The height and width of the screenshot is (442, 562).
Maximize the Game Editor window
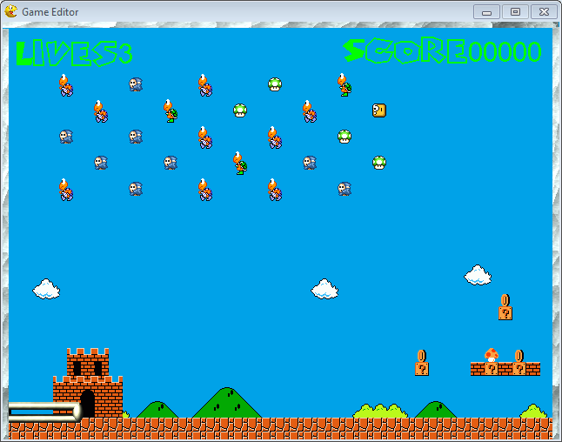point(515,12)
